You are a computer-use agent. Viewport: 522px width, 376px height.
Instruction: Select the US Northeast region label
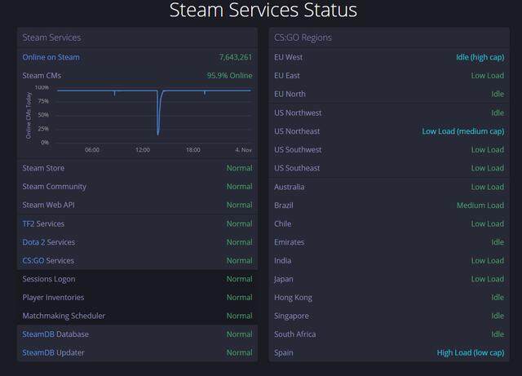[297, 131]
